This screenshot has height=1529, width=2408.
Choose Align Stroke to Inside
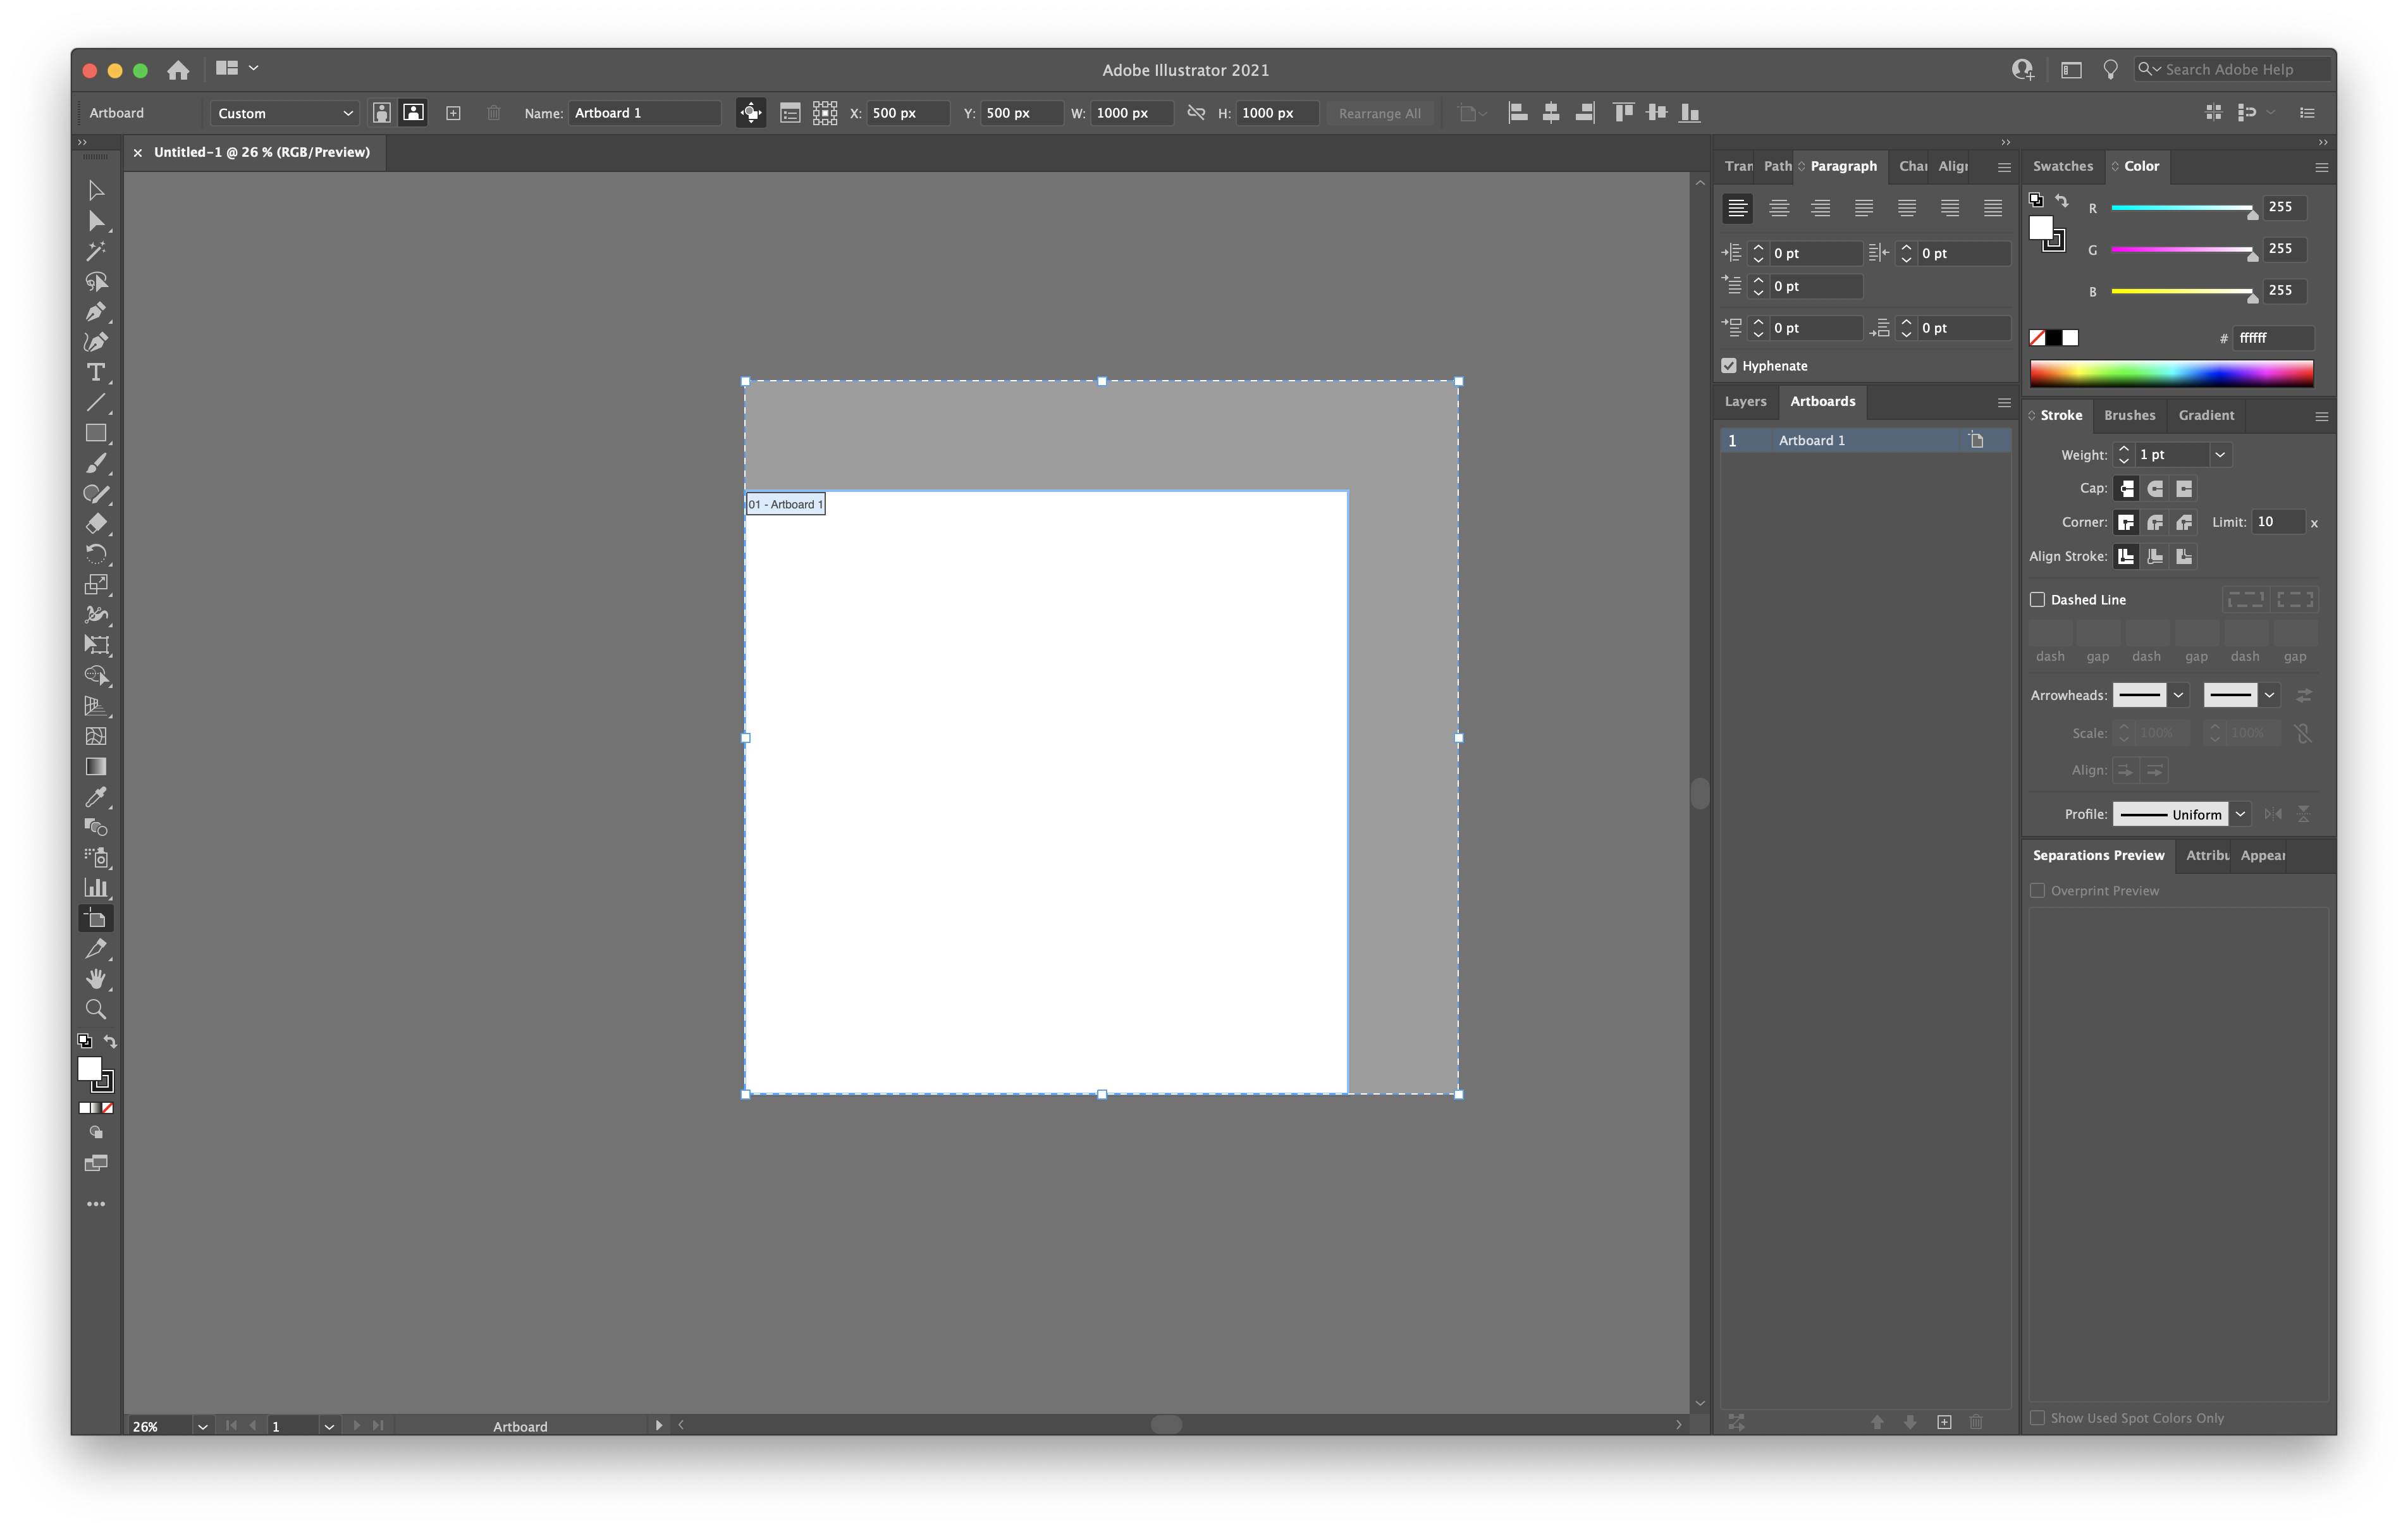[2156, 556]
